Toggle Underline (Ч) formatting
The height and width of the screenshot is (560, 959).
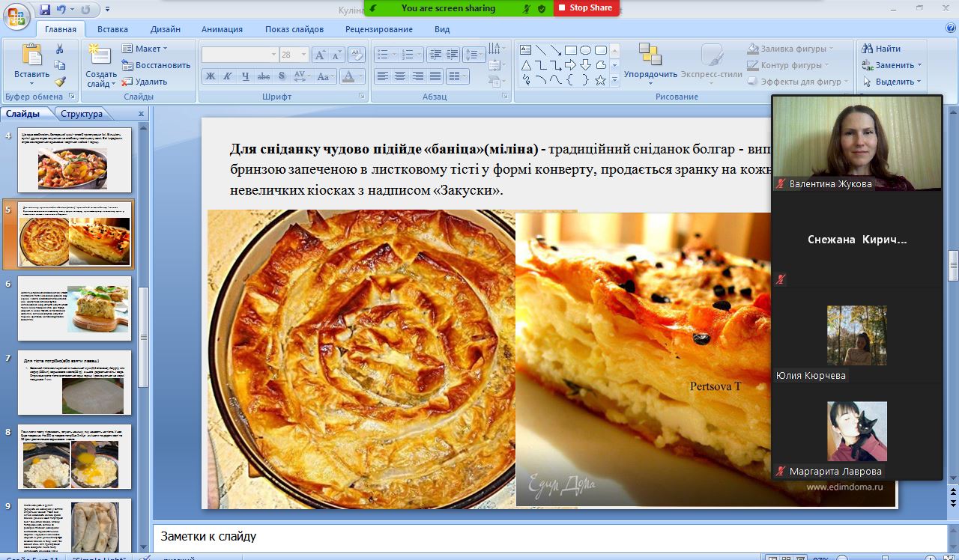[x=246, y=76]
